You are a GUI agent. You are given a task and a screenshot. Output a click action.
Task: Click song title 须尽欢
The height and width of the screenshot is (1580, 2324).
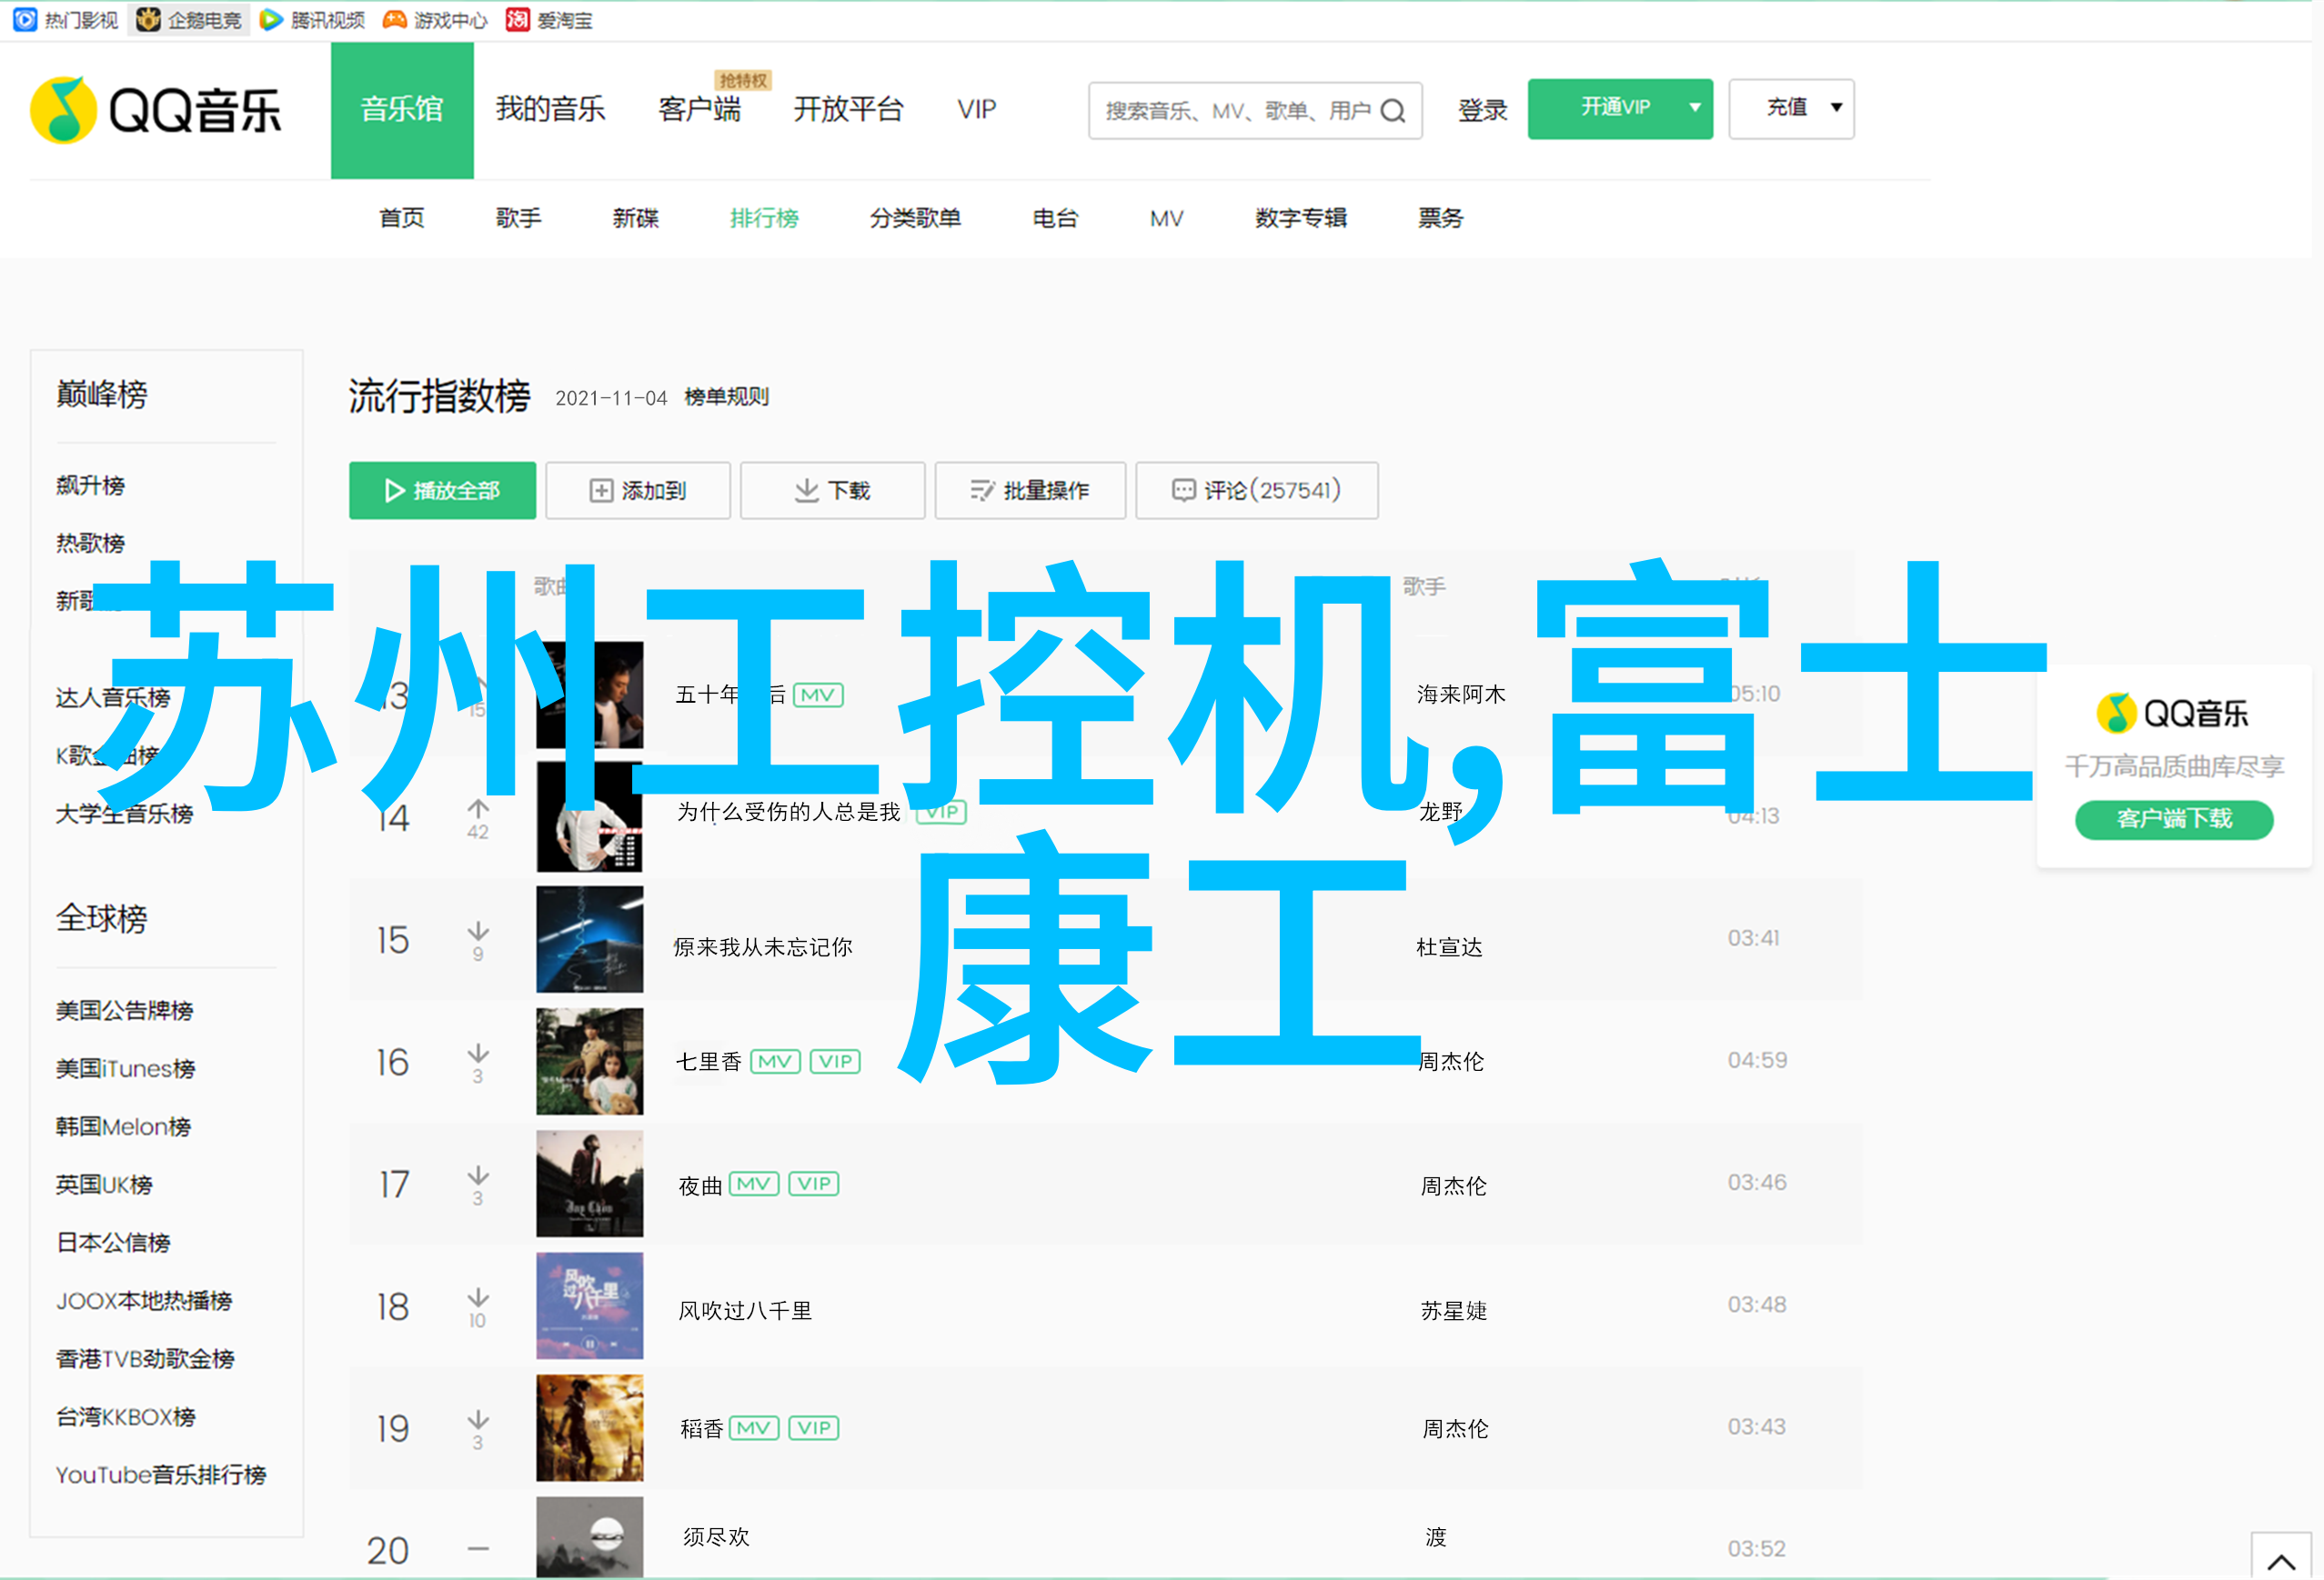(x=715, y=1537)
